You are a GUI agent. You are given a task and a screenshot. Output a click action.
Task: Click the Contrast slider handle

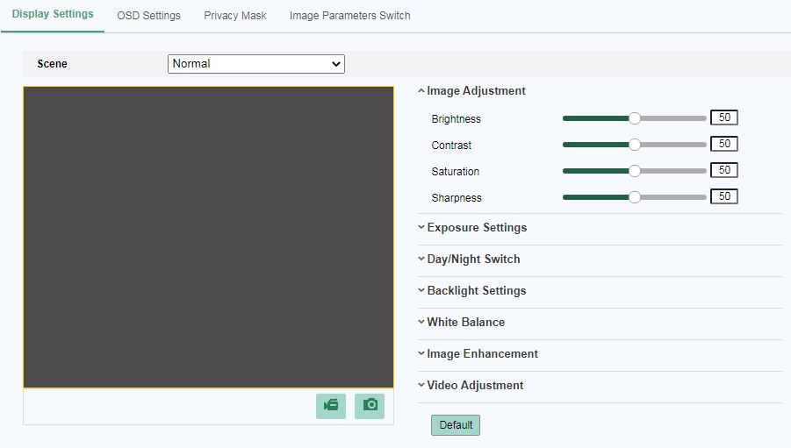635,145
